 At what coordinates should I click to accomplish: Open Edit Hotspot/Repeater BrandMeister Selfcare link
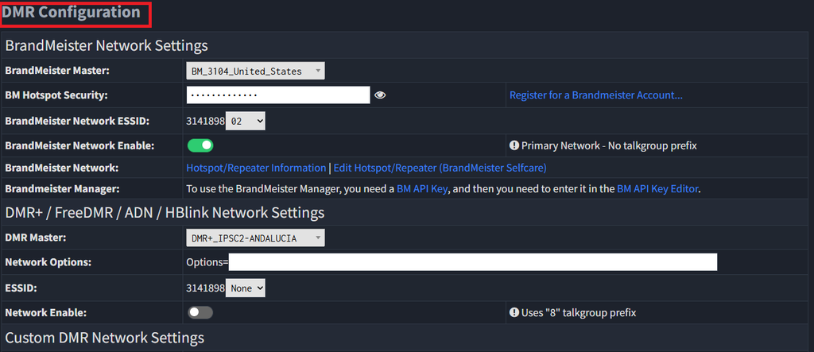(440, 168)
